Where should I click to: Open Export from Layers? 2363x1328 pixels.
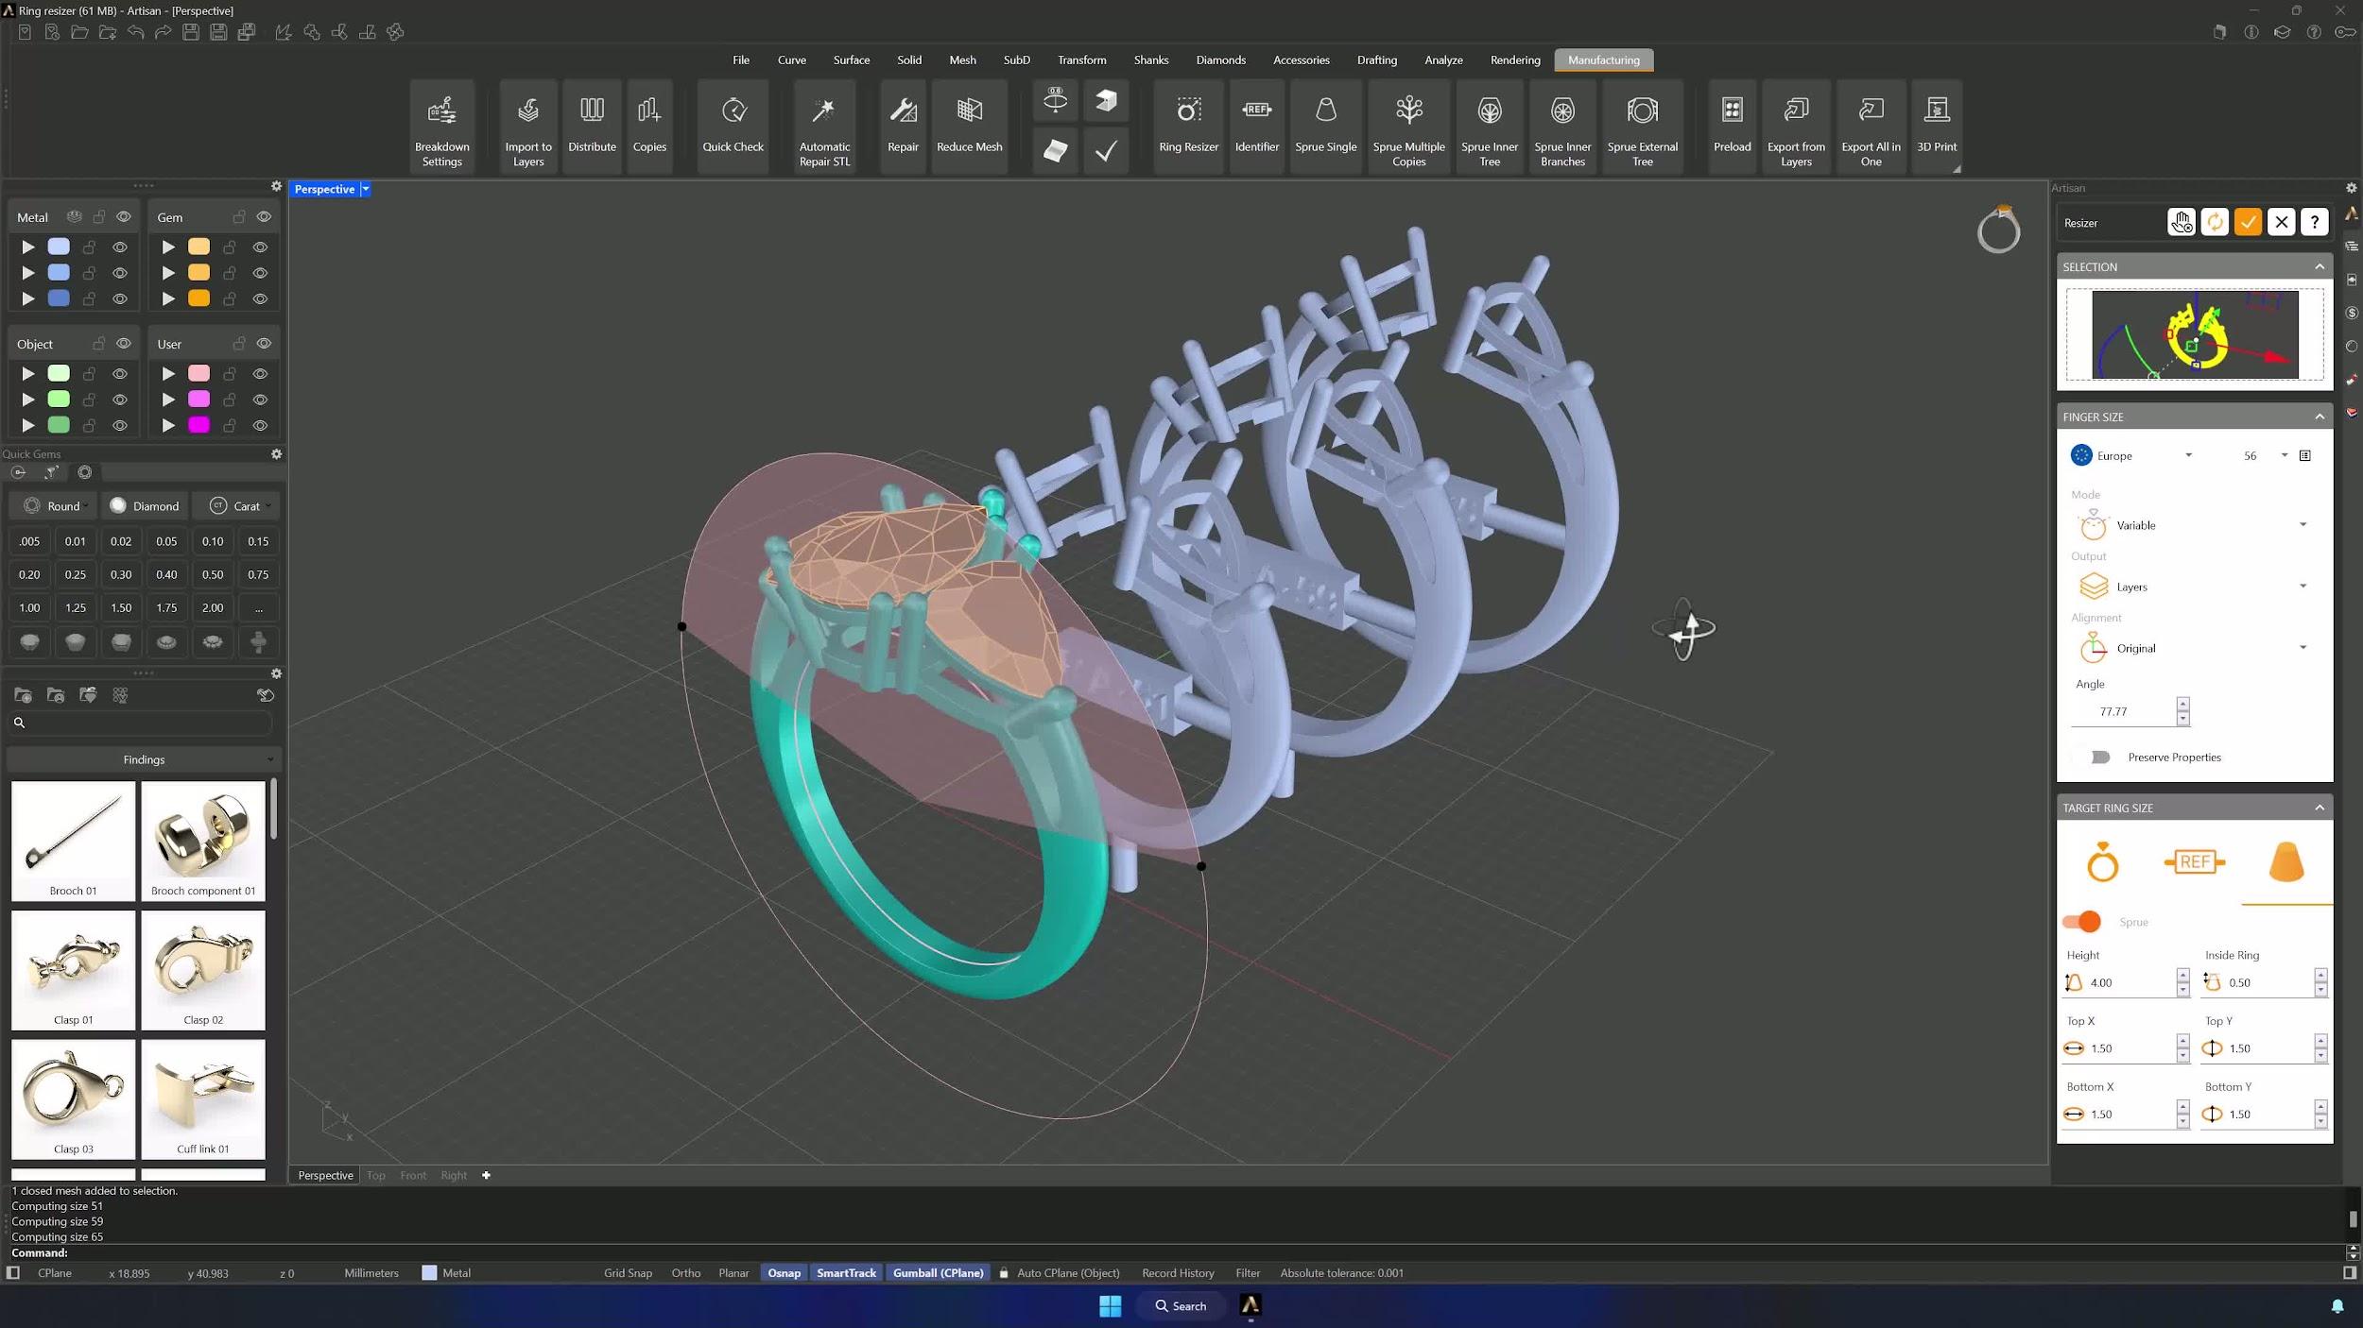pyautogui.click(x=1796, y=128)
